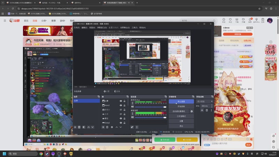Open Douyu messages bell icon
Viewport: 279px width, 157px height.
point(250,20)
